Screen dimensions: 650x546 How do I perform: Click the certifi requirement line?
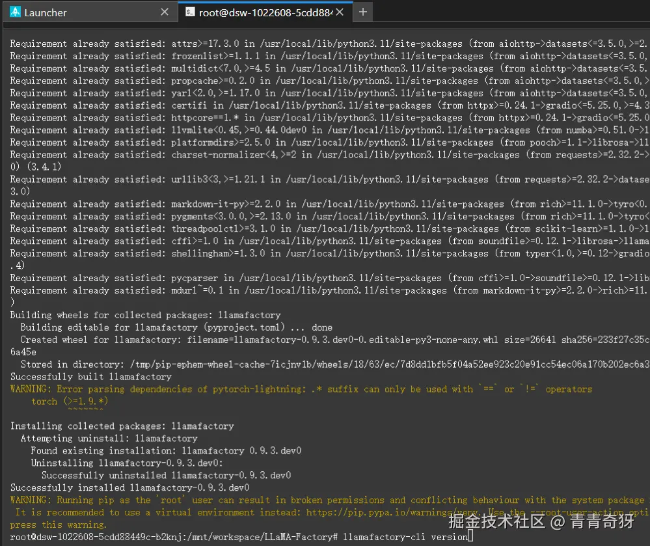(x=330, y=105)
